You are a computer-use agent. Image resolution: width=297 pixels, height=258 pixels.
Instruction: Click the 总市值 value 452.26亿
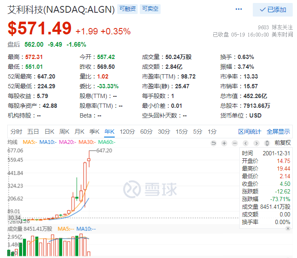(255, 96)
